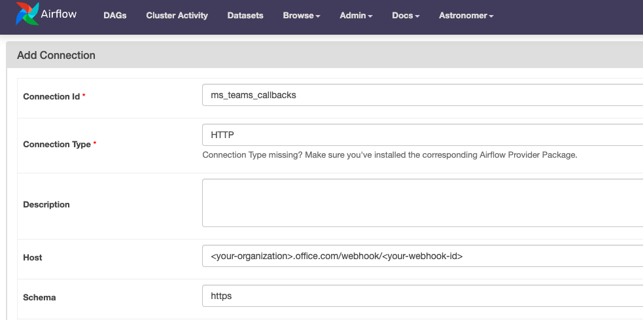Open the DAGs page

pyautogui.click(x=115, y=16)
